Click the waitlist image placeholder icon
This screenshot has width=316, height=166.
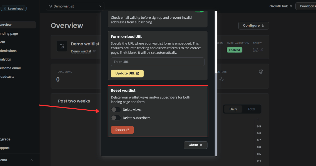pos(62,46)
